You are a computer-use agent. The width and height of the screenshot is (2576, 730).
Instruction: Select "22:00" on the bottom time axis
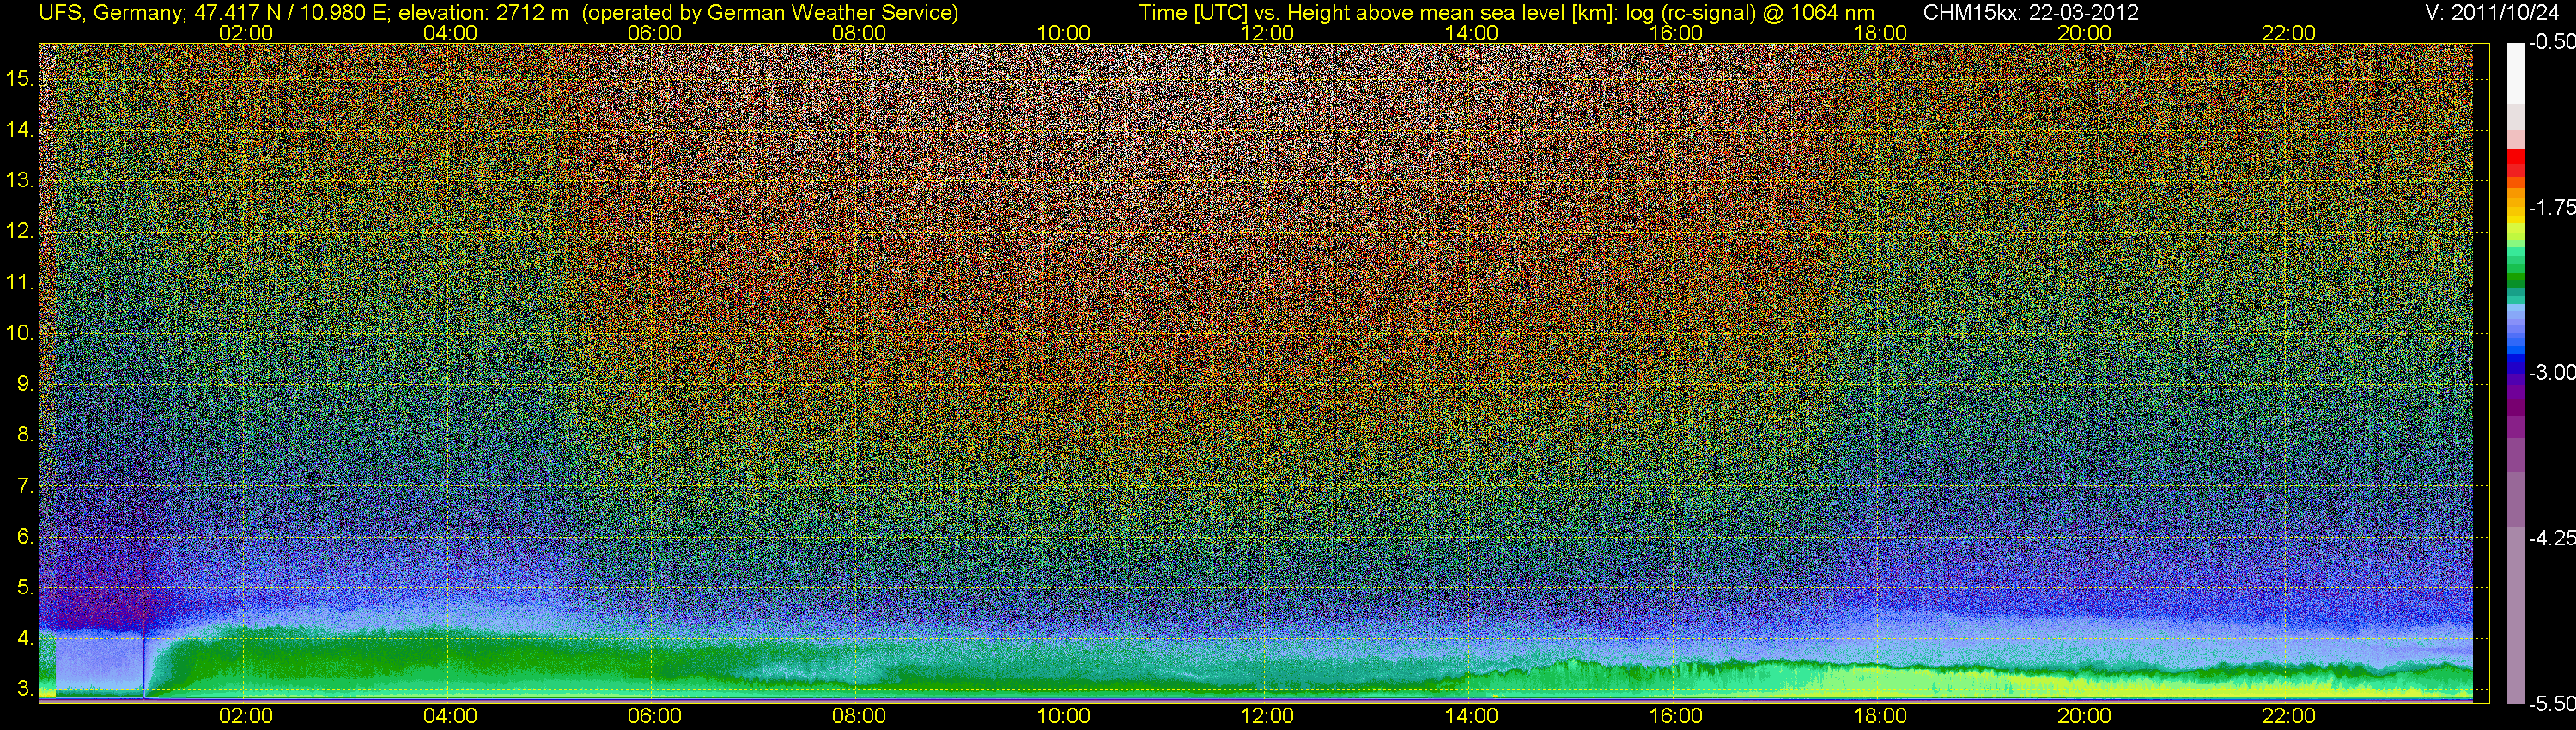tap(2289, 716)
